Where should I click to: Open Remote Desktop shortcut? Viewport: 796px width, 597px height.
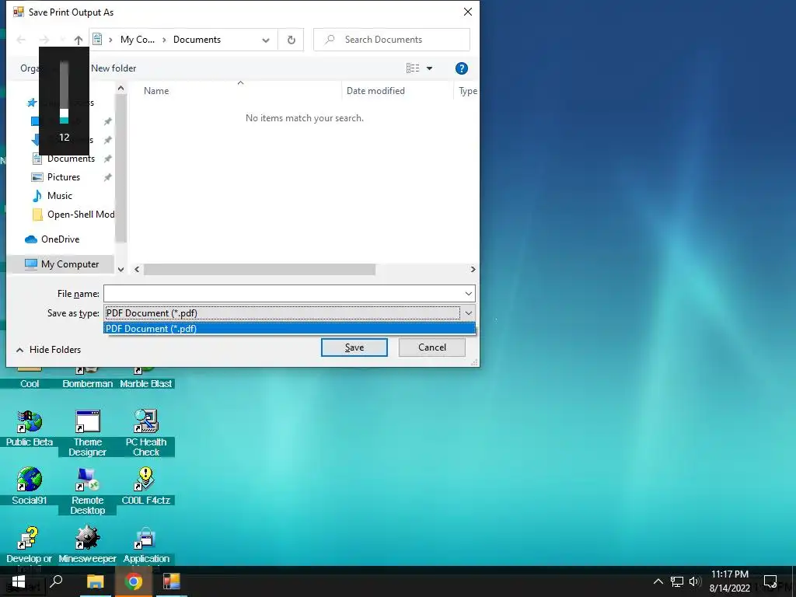(87, 491)
